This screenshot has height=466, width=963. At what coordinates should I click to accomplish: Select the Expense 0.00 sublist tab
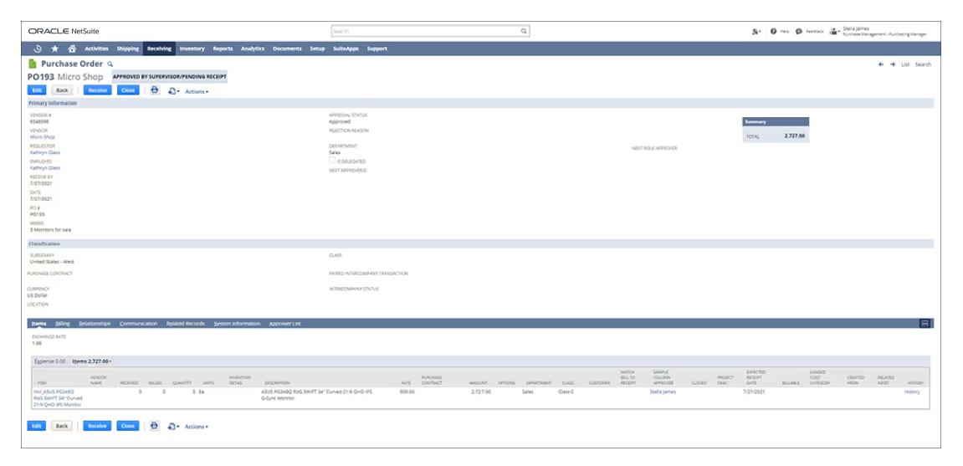point(49,361)
